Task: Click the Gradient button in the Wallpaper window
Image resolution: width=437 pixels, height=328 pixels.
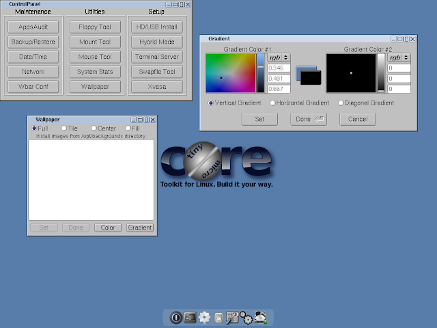Action: [140, 228]
